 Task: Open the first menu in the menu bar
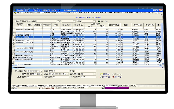point(20,13)
